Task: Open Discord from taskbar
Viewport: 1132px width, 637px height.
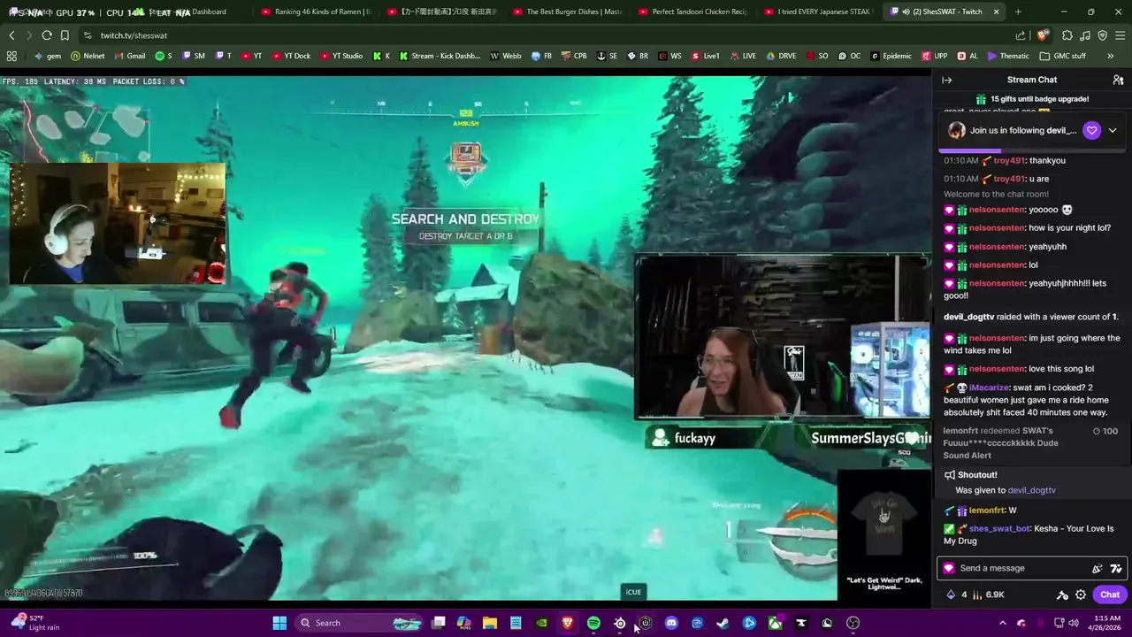Action: [x=671, y=623]
